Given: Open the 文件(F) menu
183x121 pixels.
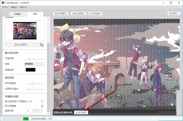Looking at the screenshot, I should click(x=5, y=7).
